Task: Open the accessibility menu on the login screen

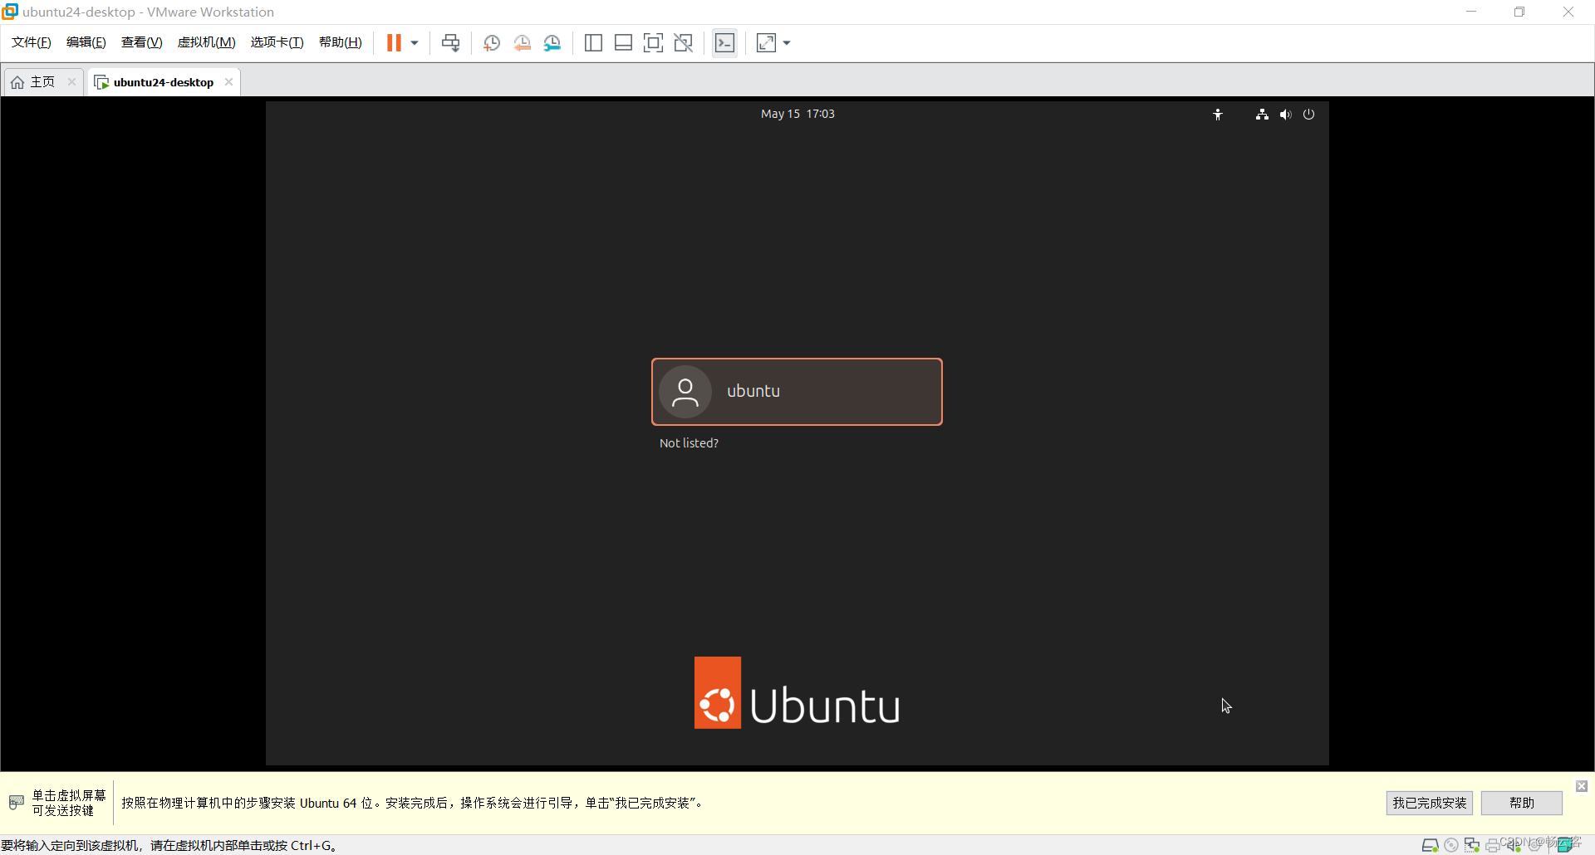Action: (x=1218, y=114)
